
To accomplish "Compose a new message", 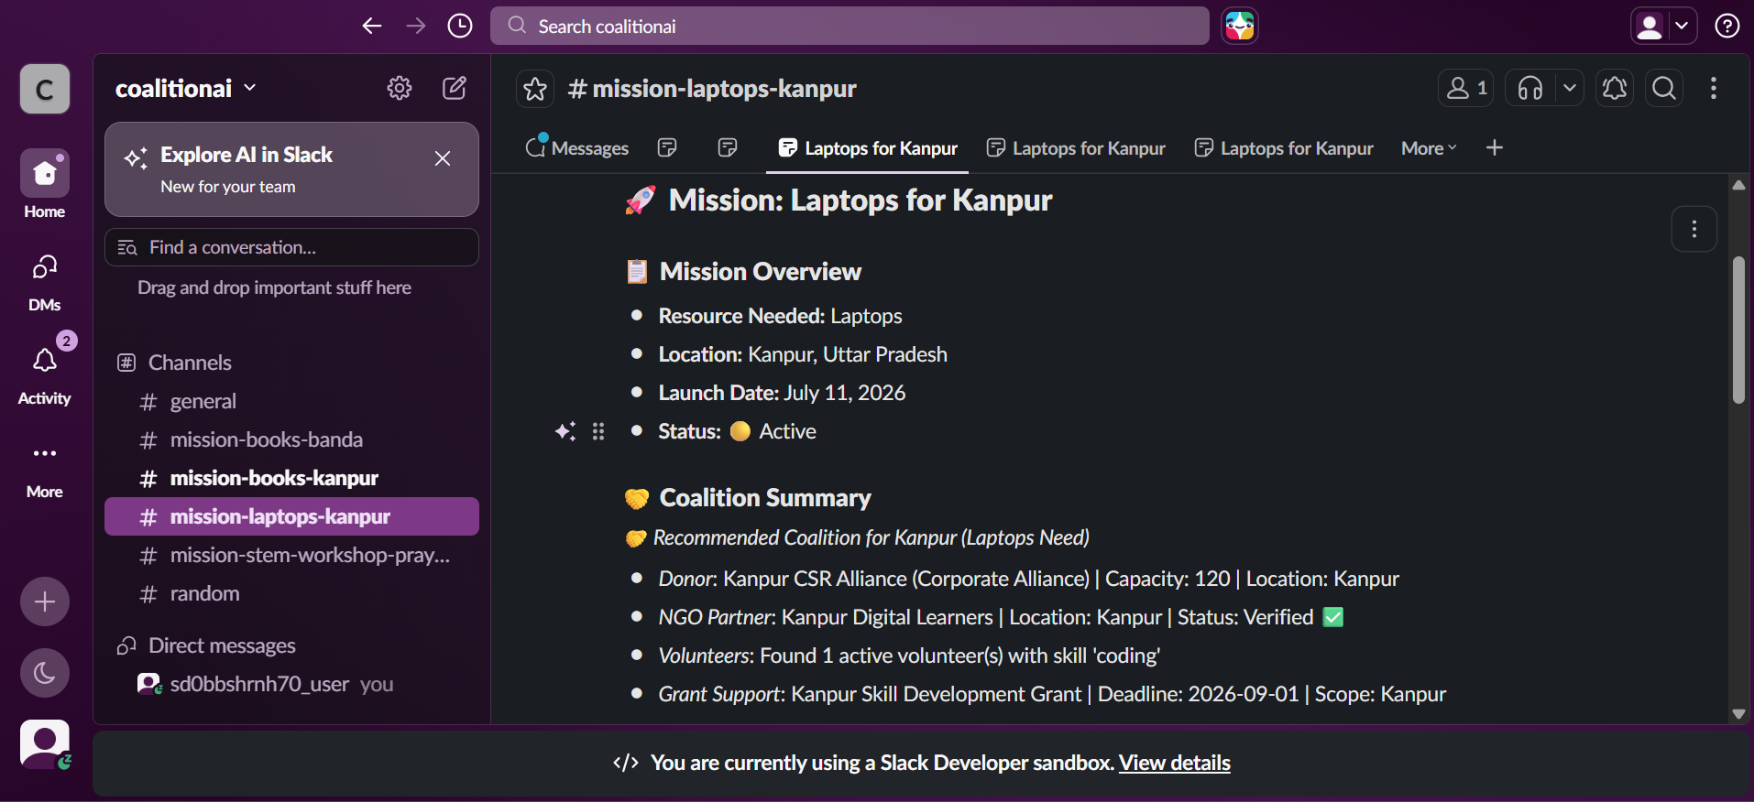I will pos(455,88).
